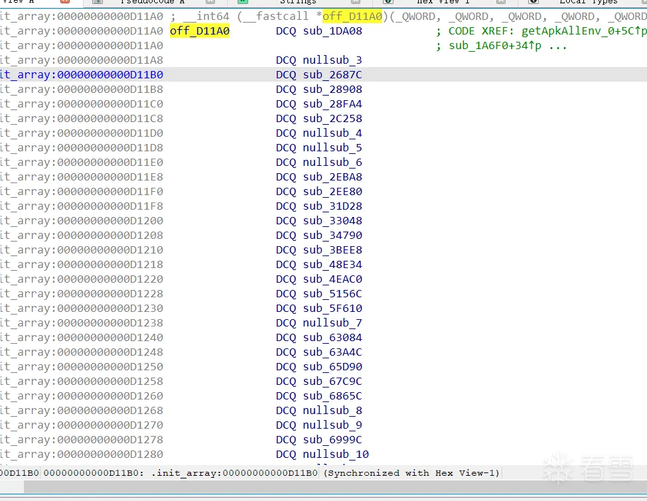Viewport: 647px width, 501px height.
Task: Click address 00000000000D1248 in the listing
Action: pos(110,352)
